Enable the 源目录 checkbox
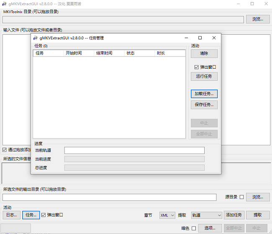The width and height of the screenshot is (272, 234). pyautogui.click(x=241, y=197)
